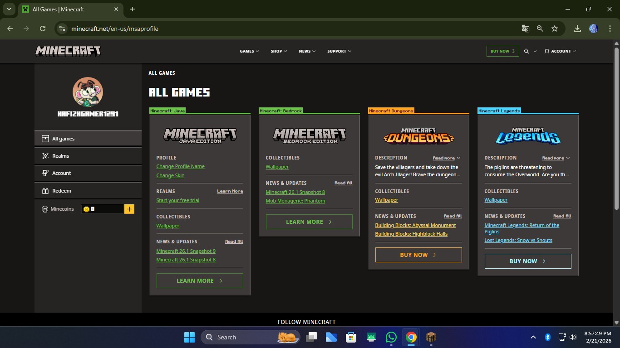Open Task View on the taskbar

[x=311, y=337]
